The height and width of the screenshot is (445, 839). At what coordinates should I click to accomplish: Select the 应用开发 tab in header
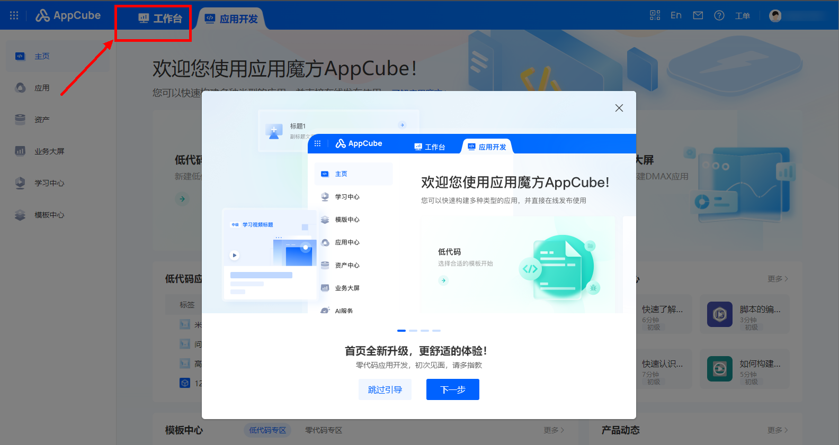(231, 19)
